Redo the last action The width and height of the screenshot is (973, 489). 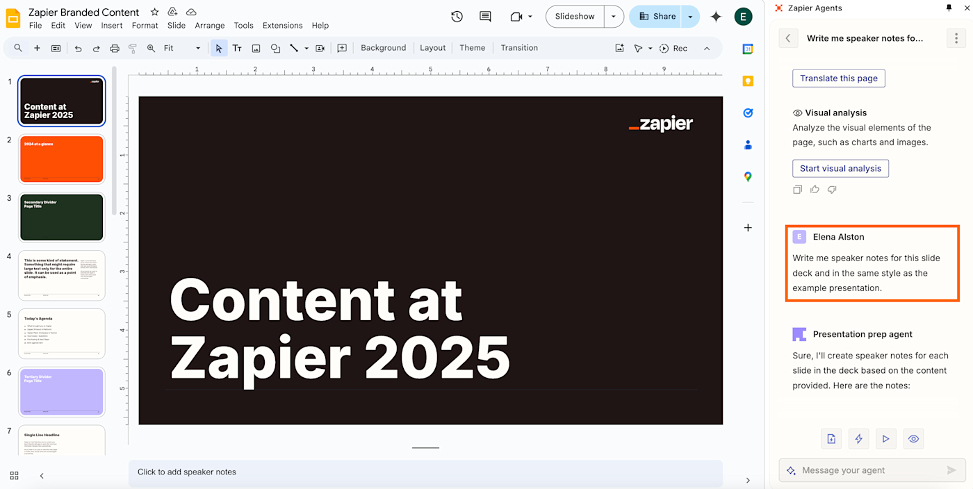point(96,48)
